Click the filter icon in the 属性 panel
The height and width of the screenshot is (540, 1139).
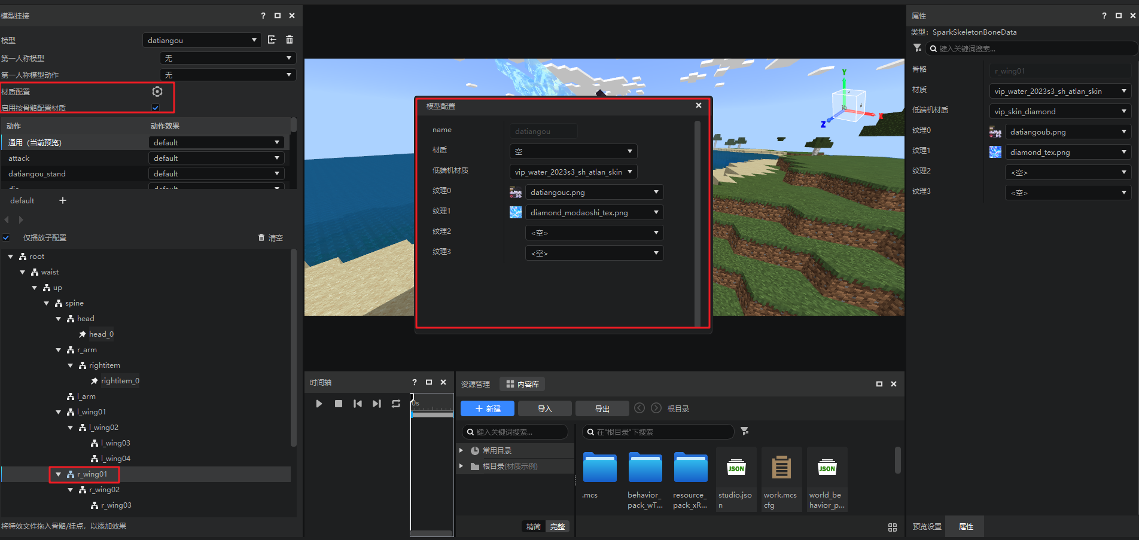[917, 48]
